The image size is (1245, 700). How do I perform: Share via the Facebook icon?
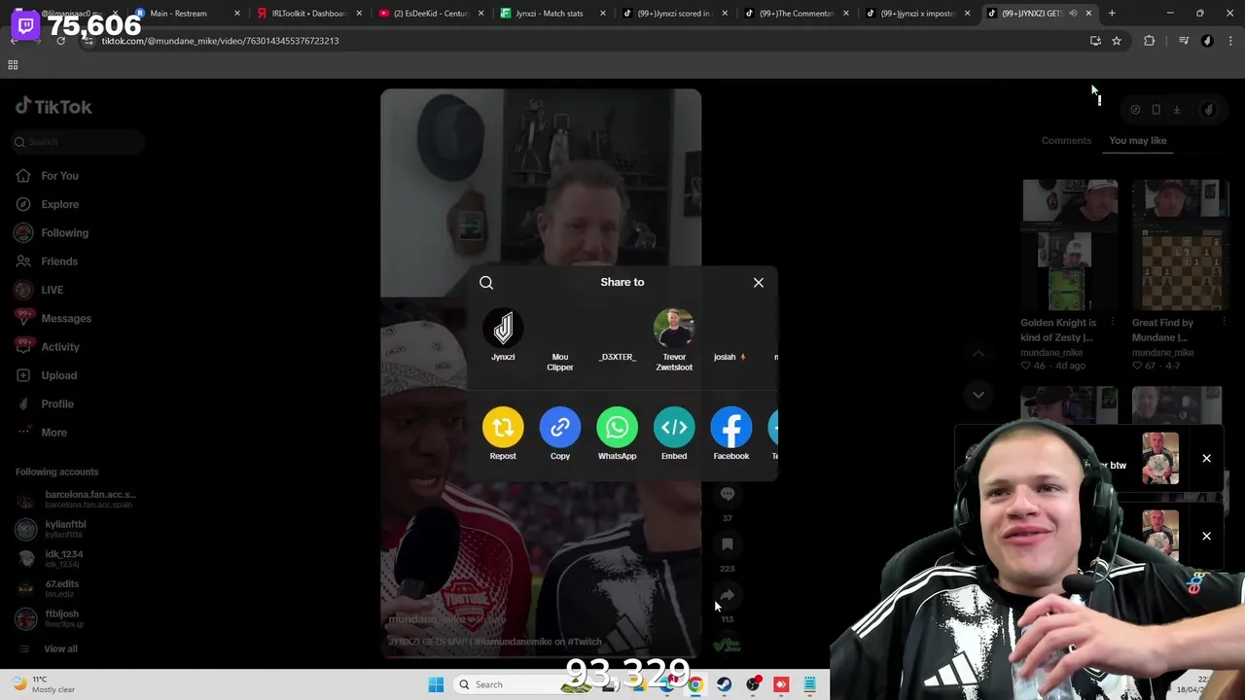730,428
